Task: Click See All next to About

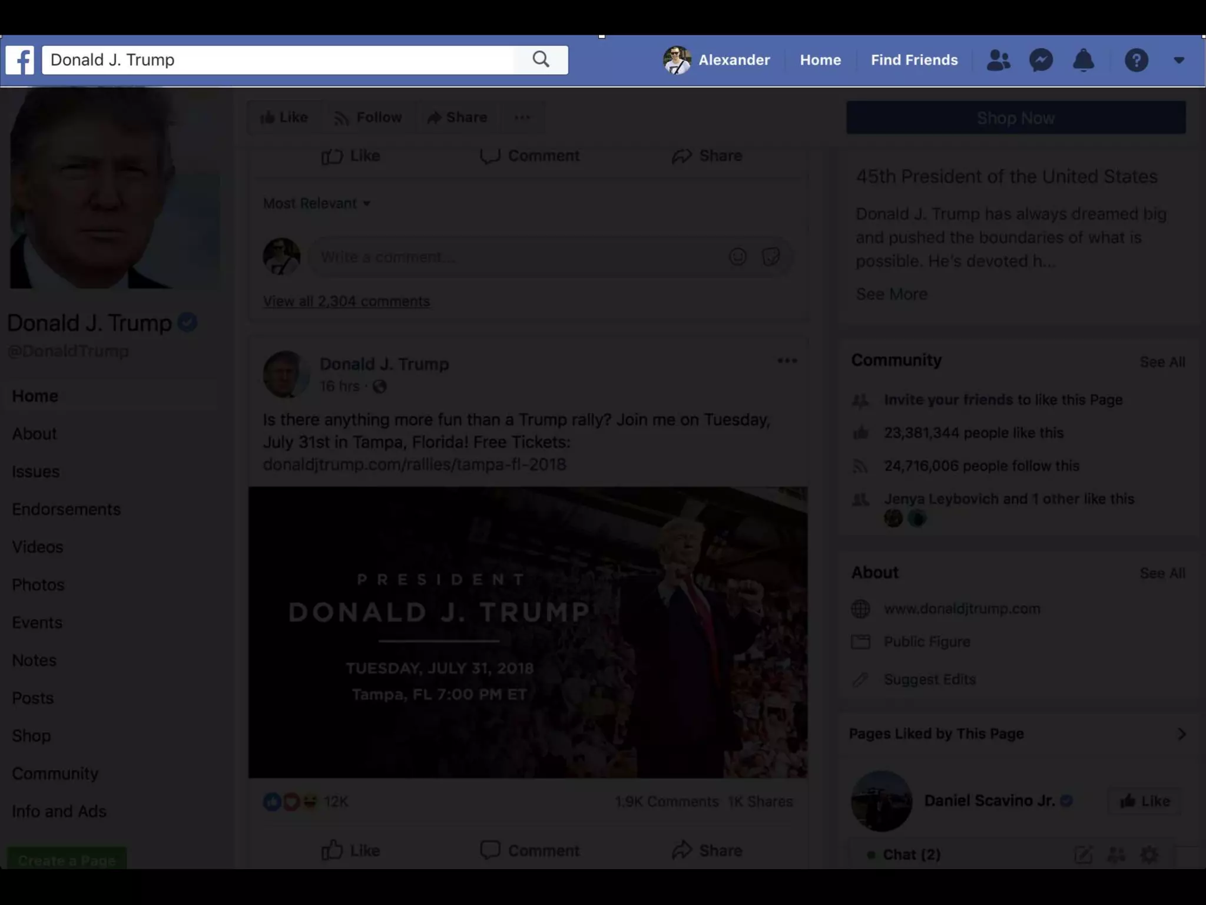Action: (x=1162, y=573)
